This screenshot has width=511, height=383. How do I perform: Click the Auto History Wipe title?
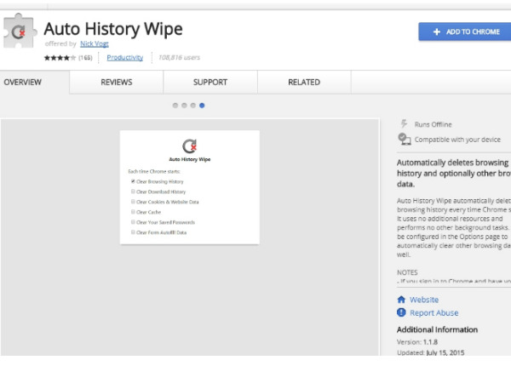click(x=113, y=29)
